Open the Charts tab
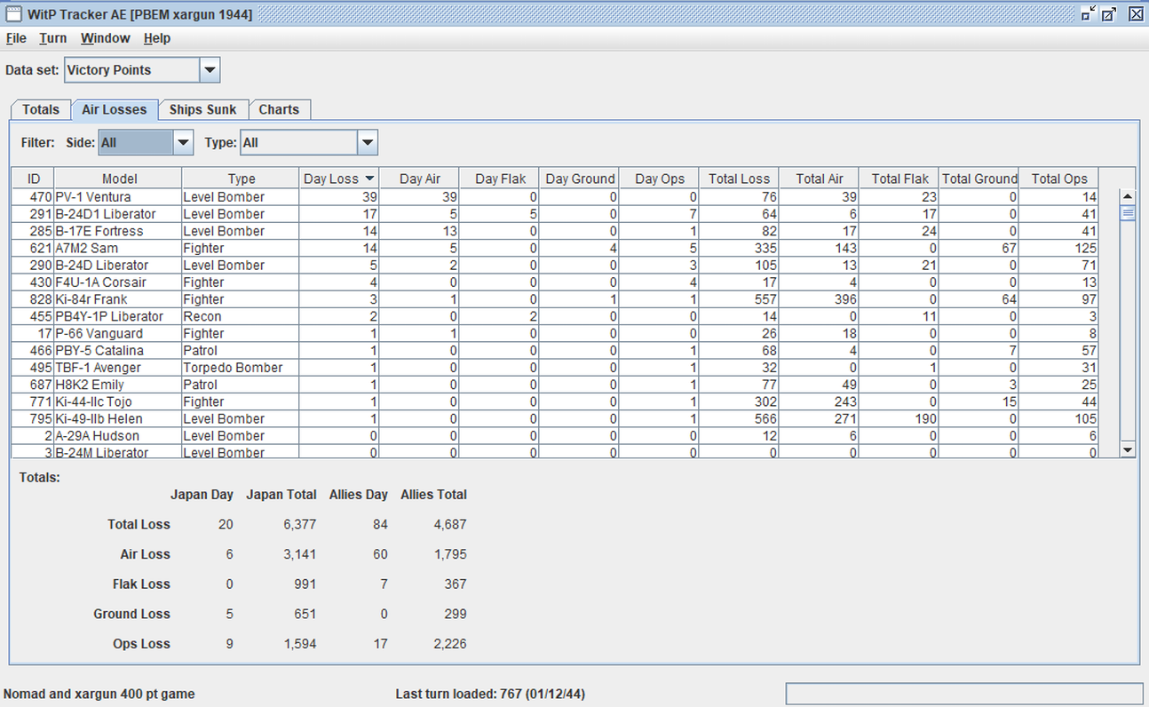Viewport: 1149px width, 707px height. pos(279,109)
